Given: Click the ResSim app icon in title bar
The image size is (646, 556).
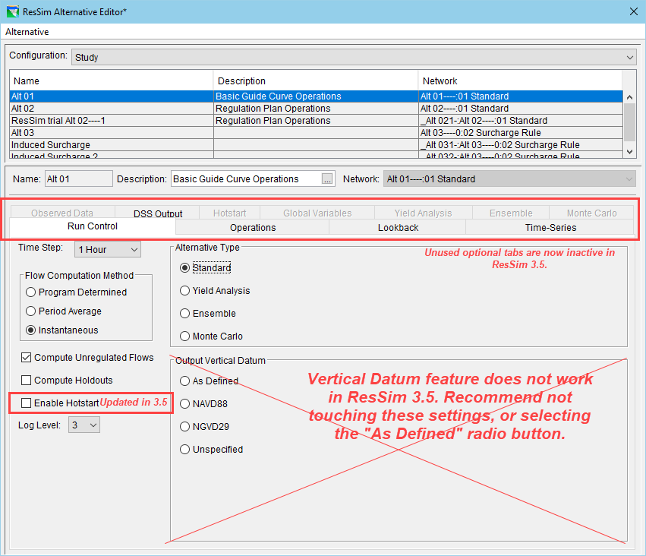Looking at the screenshot, I should (x=12, y=11).
